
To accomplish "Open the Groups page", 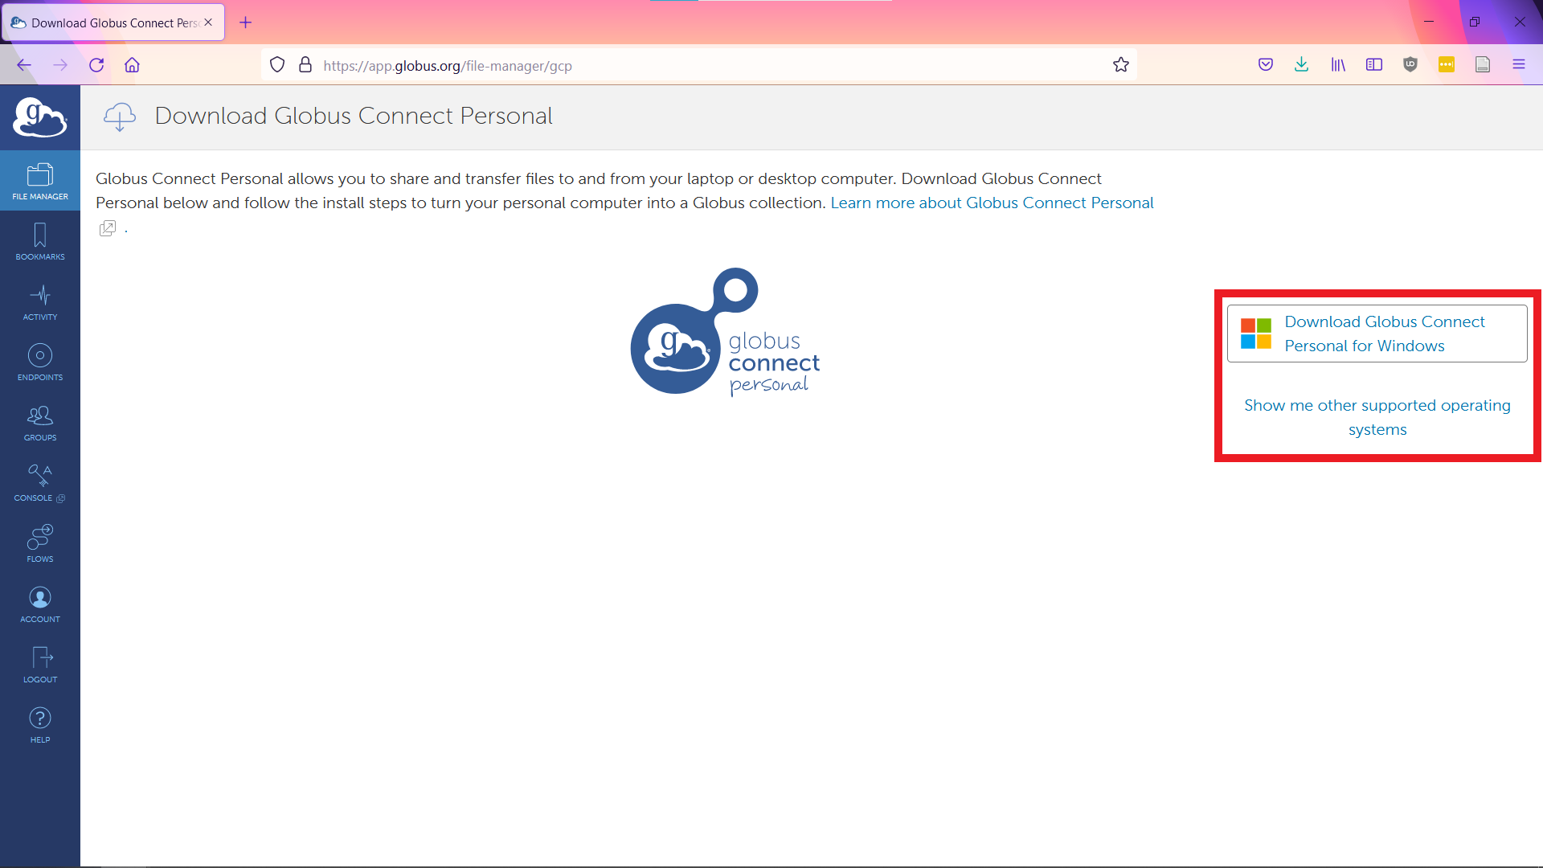I will (x=40, y=422).
